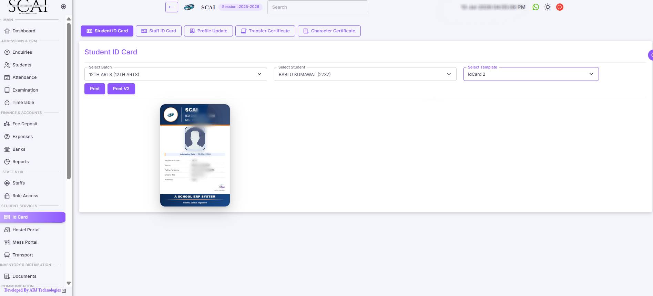Open the Select Batch dropdown

176,74
